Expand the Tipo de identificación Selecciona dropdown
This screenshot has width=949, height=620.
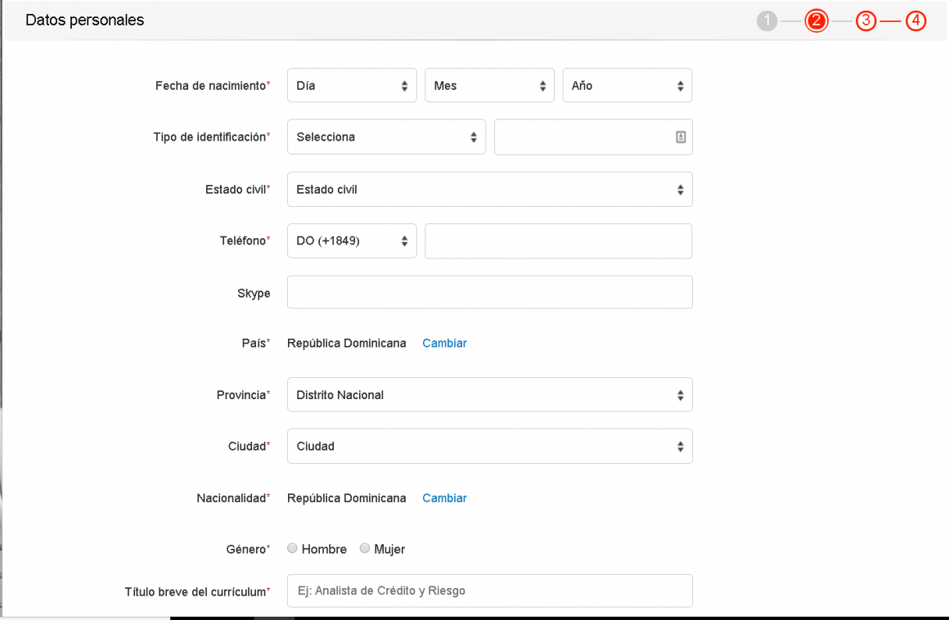pyautogui.click(x=386, y=137)
